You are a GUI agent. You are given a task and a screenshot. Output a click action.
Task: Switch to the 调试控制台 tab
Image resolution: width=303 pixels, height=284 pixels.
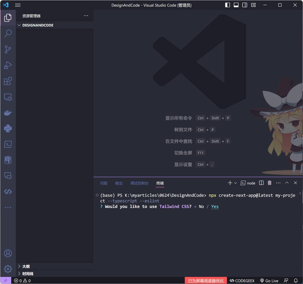pyautogui.click(x=139, y=183)
